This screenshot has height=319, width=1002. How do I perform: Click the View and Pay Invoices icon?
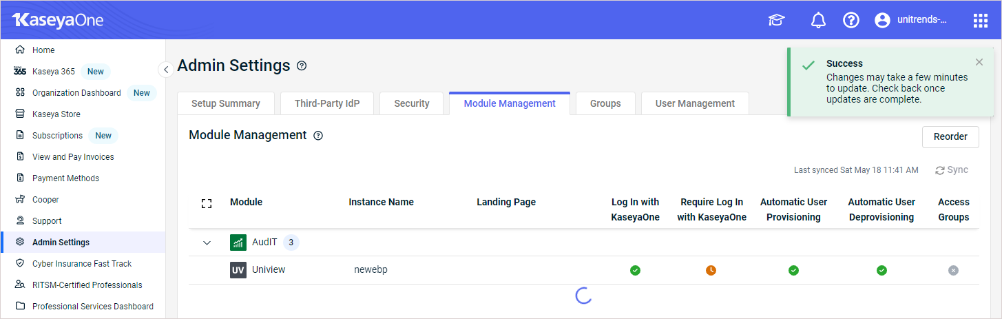pos(20,156)
